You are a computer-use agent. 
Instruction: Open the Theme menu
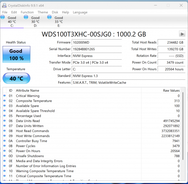(x=43, y=12)
